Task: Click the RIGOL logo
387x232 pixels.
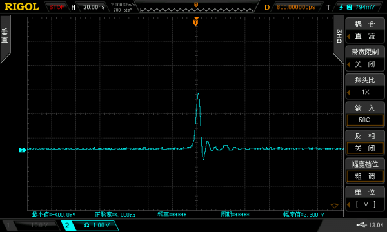Action: [x=22, y=6]
